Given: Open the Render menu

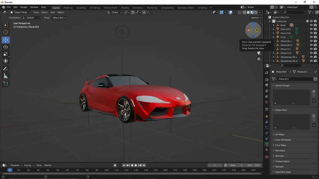Looking at the screenshot, I should coord(24,7).
